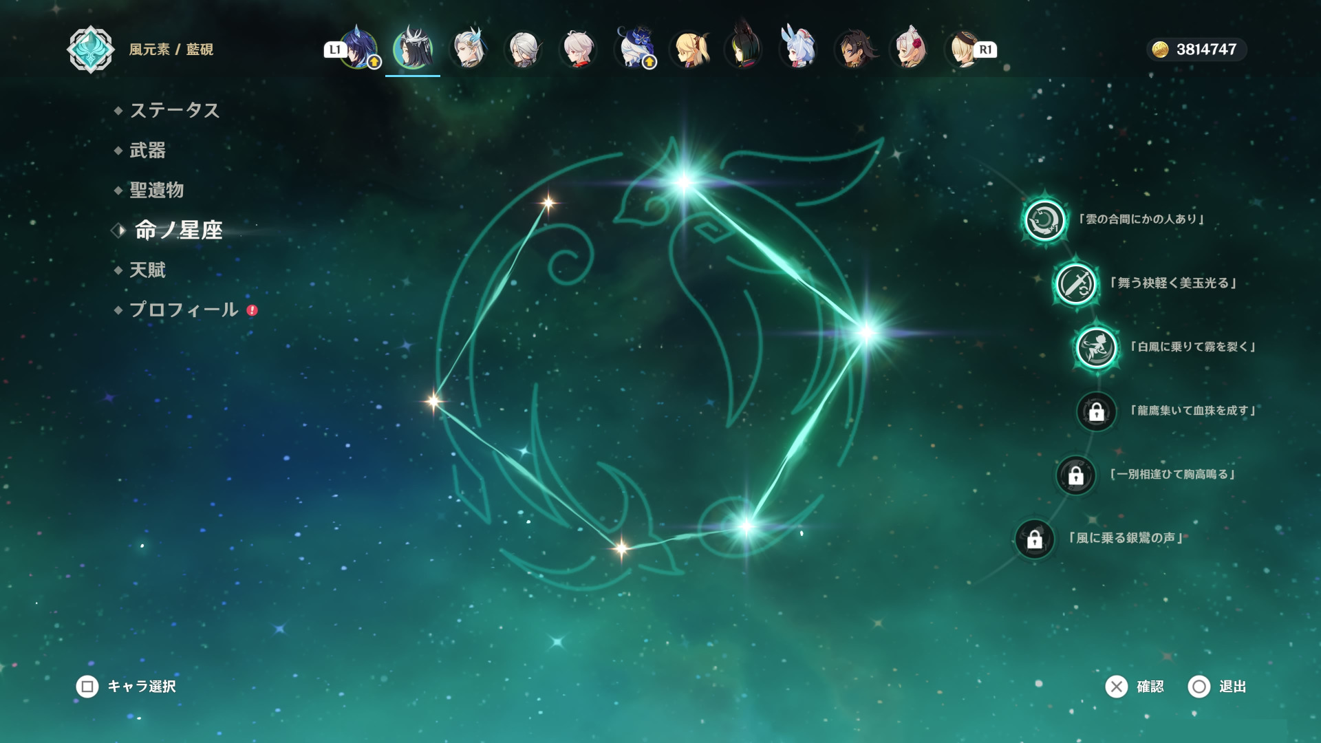Click locked constellation 「風に乗る銀鸞の声」 icon
The image size is (1321, 743).
1034,539
